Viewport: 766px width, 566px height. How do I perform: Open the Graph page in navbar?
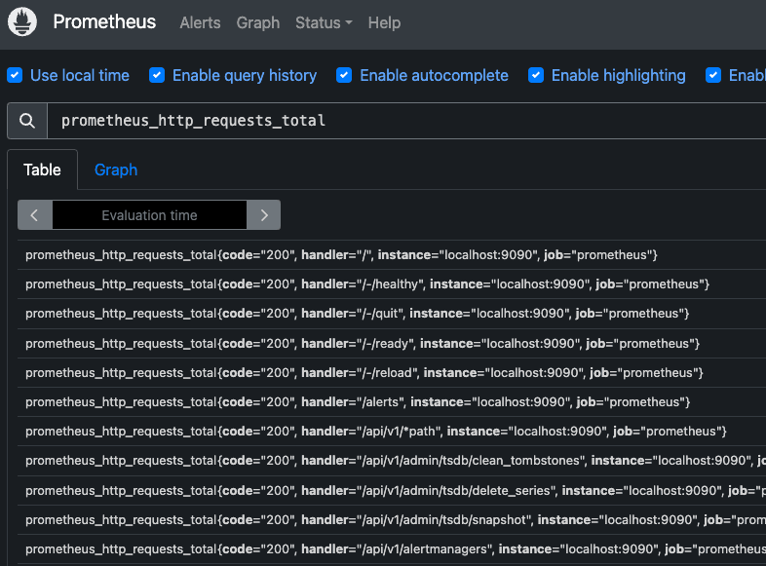258,22
